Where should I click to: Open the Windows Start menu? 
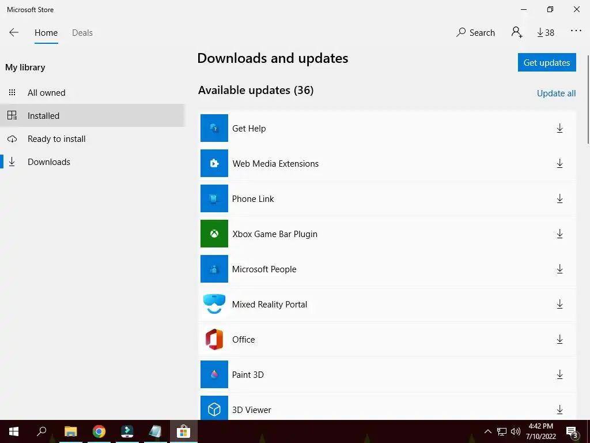pyautogui.click(x=14, y=431)
